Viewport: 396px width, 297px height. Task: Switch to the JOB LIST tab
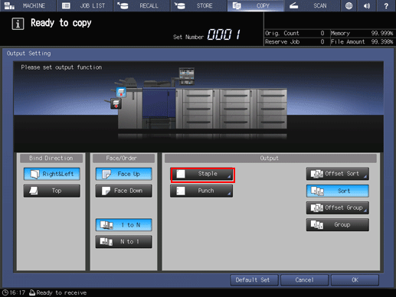[85, 5]
